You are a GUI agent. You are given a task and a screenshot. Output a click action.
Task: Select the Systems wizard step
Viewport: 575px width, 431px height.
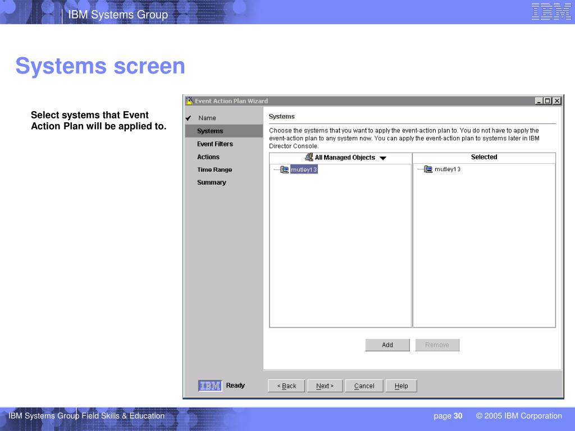point(224,131)
